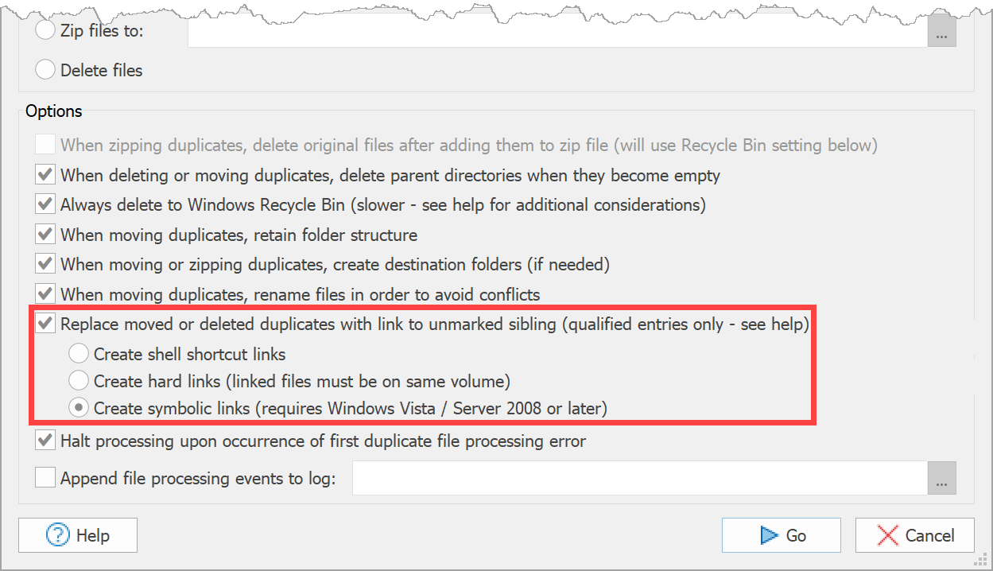Image resolution: width=993 pixels, height=571 pixels.
Task: Uncheck deleting empty parent directories
Action: [45, 174]
